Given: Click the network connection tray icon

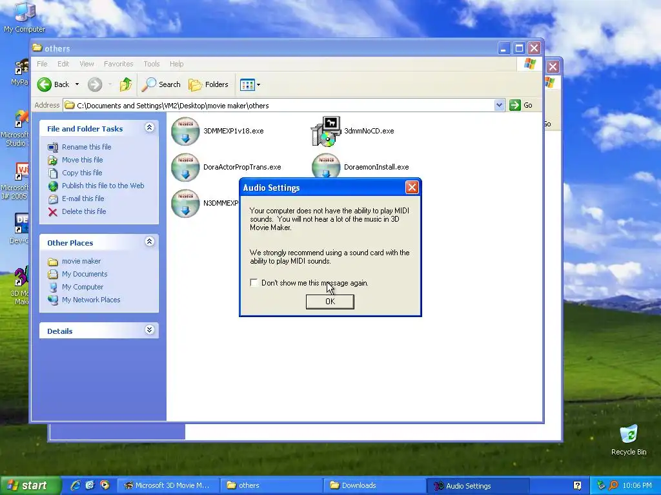Looking at the screenshot, I should point(601,486).
